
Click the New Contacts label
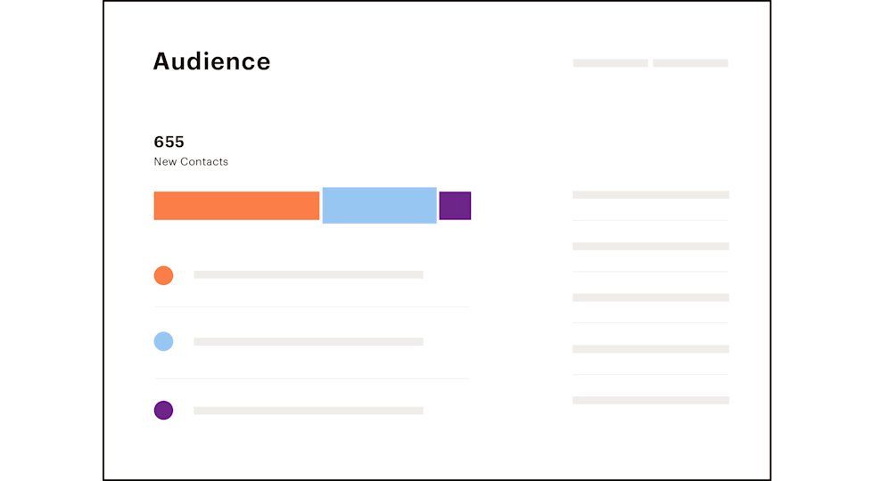tap(191, 162)
